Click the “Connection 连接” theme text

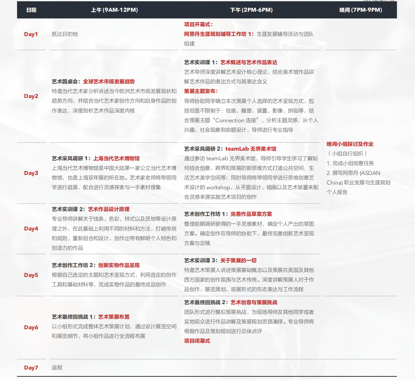pyautogui.click(x=236, y=120)
